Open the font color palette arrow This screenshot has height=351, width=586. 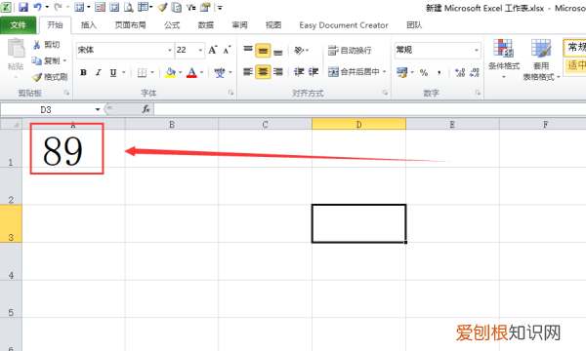click(x=202, y=72)
